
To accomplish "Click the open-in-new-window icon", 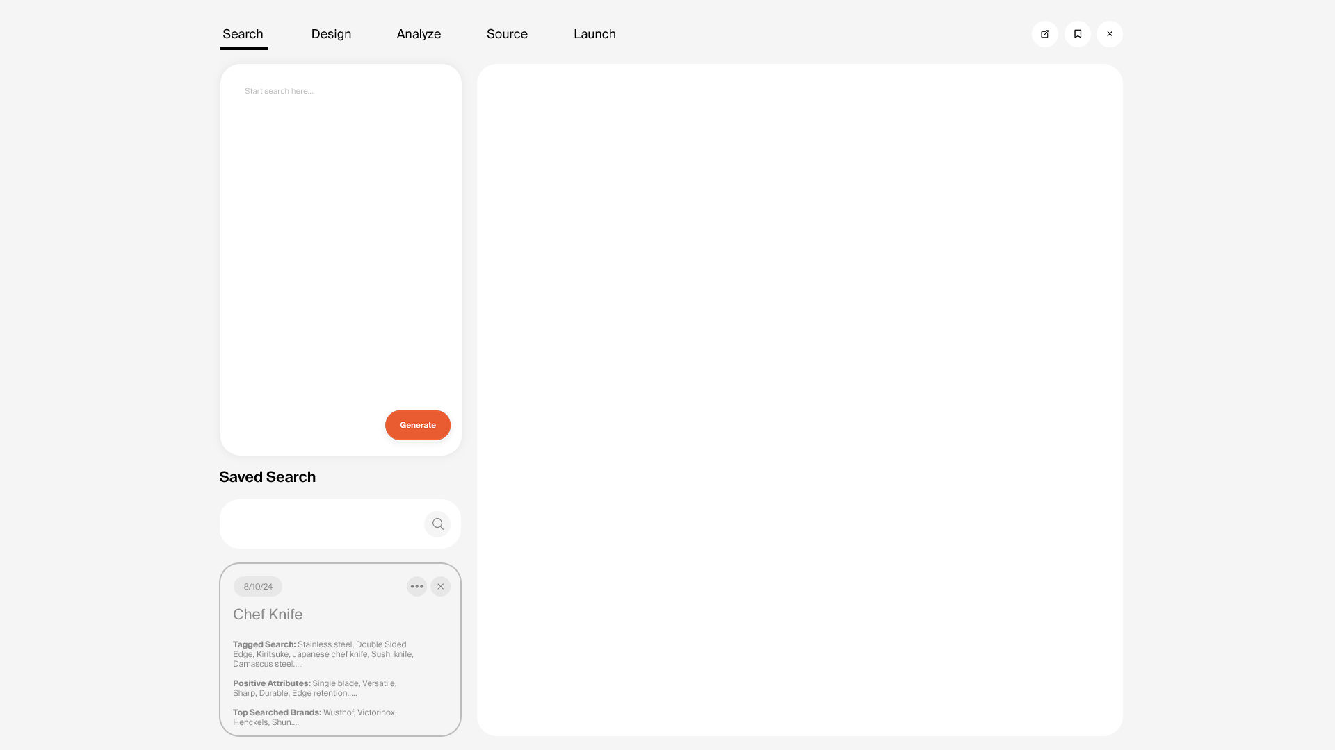I will pos(1044,34).
